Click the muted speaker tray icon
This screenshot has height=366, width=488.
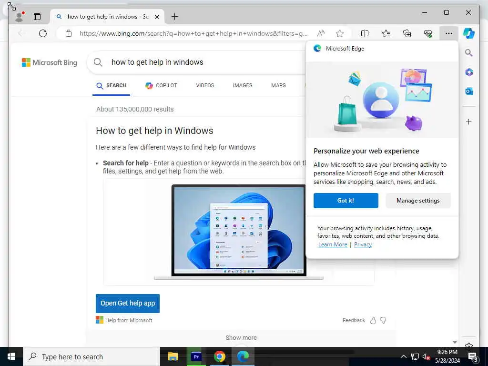[426, 356]
